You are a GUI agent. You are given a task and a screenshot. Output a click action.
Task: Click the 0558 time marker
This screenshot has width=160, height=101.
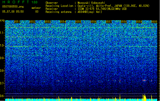[x=124, y=22]
